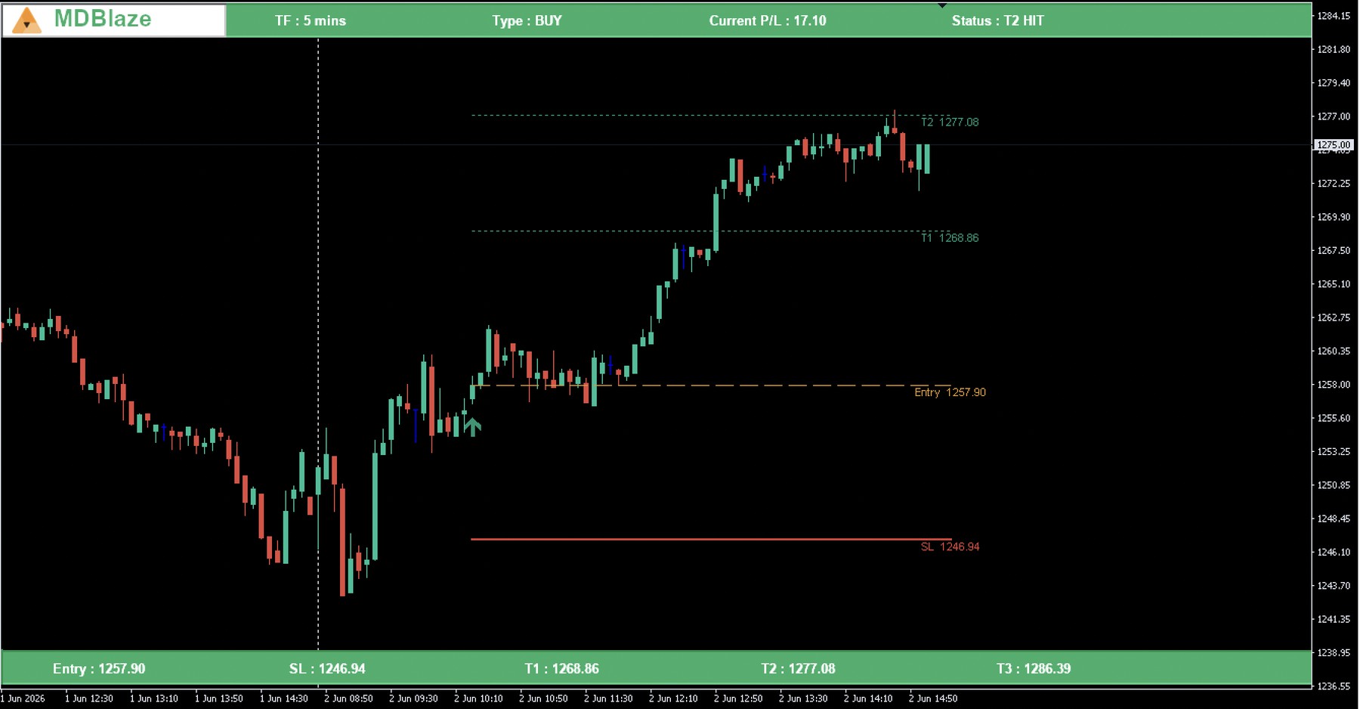Click 'SL : 1246.94' in bottom bar
Image resolution: width=1360 pixels, height=709 pixels.
click(327, 668)
